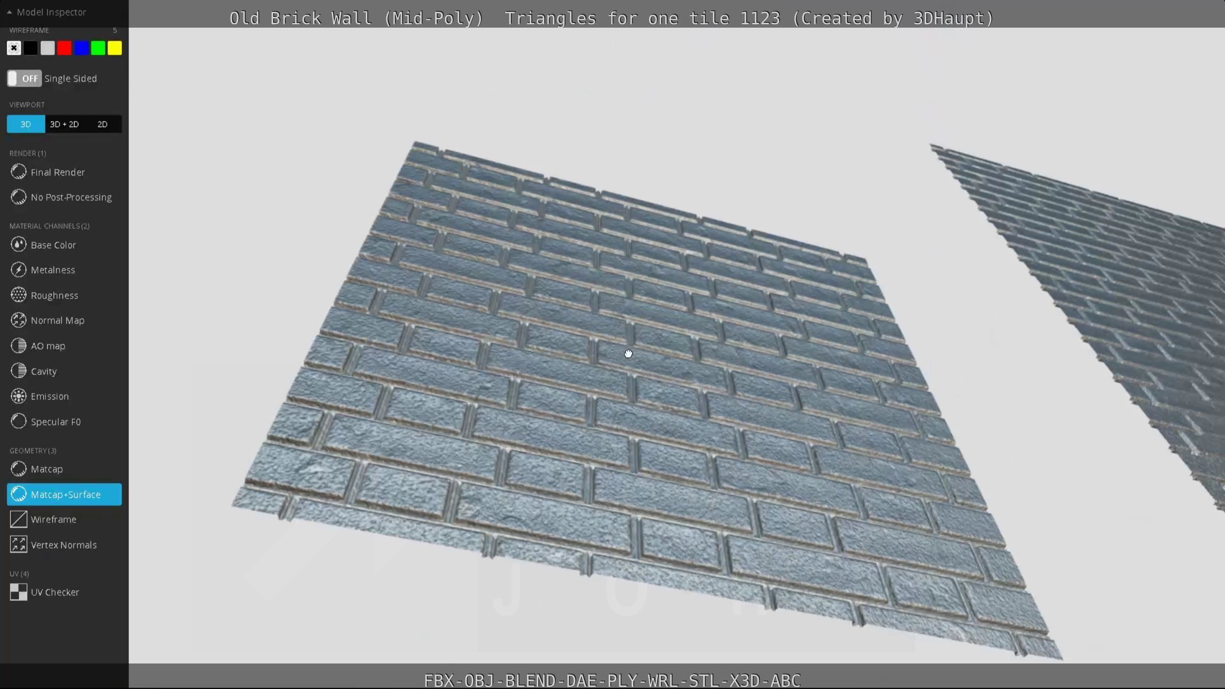Viewport: 1225px width, 689px height.
Task: Click the Cavity label
Action: (44, 371)
